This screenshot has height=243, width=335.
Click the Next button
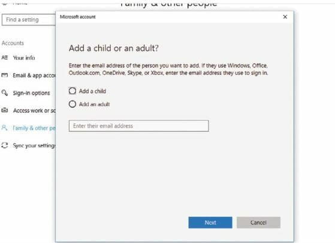tap(210, 223)
